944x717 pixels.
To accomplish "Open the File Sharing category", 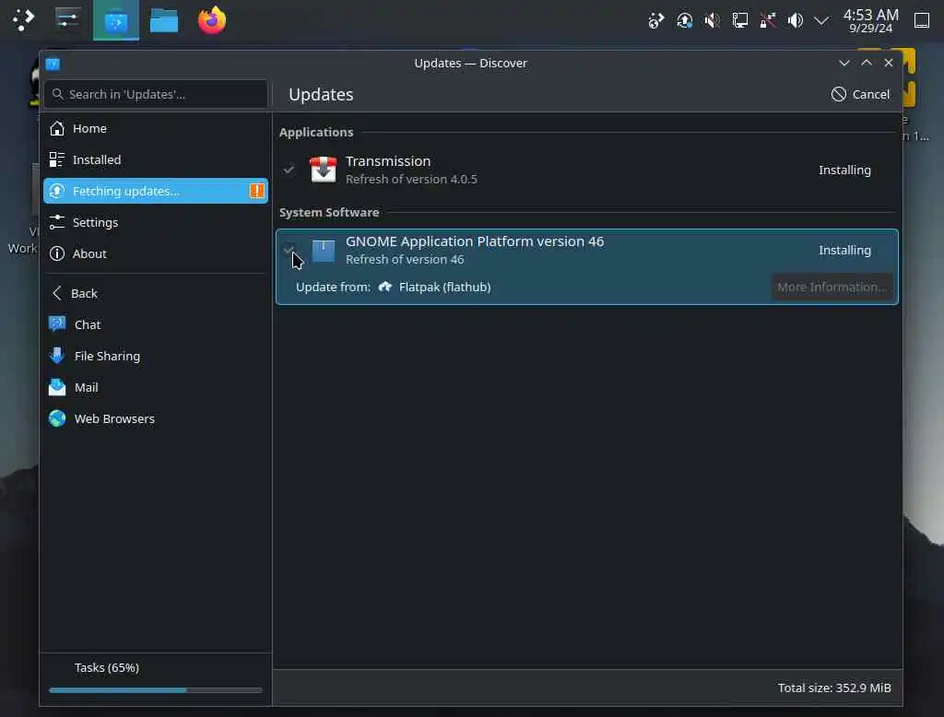I will coord(155,356).
